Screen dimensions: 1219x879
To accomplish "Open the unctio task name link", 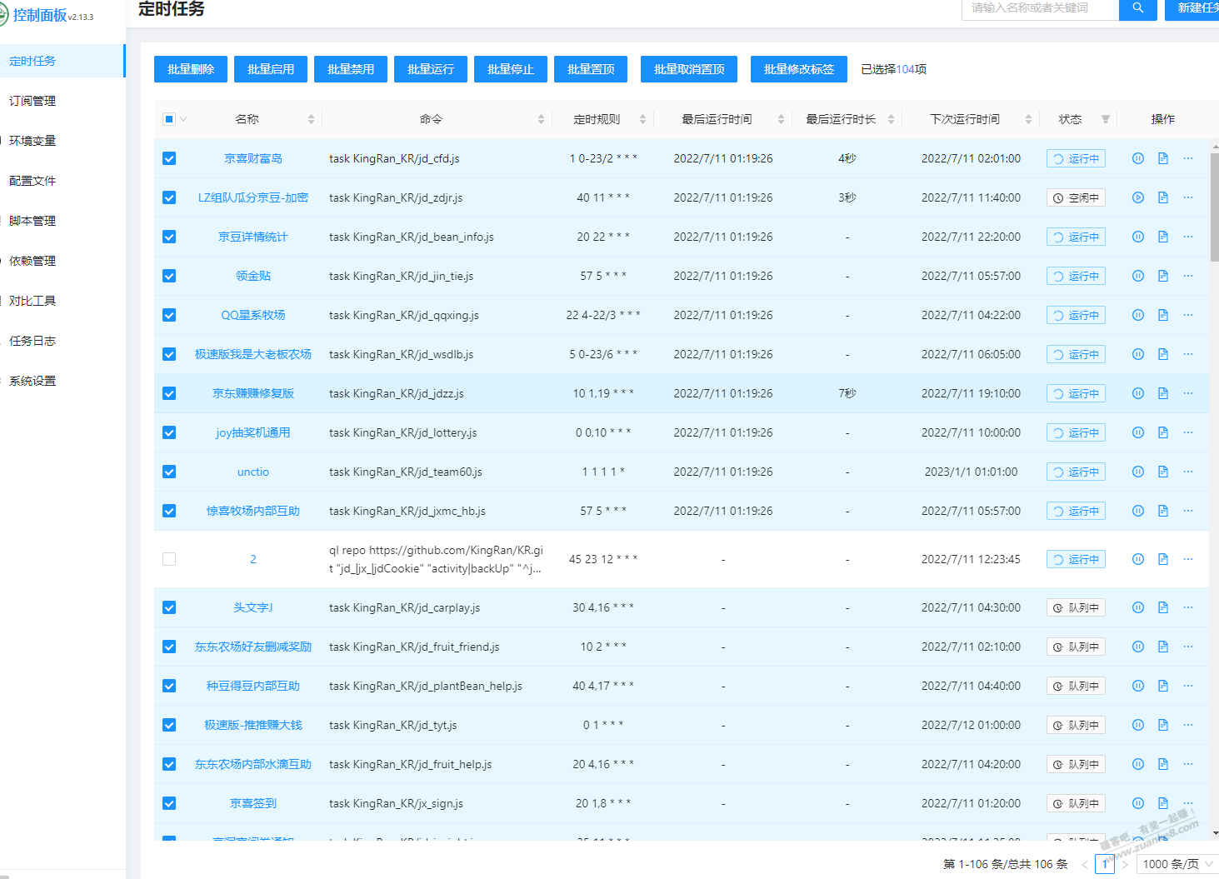I will 252,472.
